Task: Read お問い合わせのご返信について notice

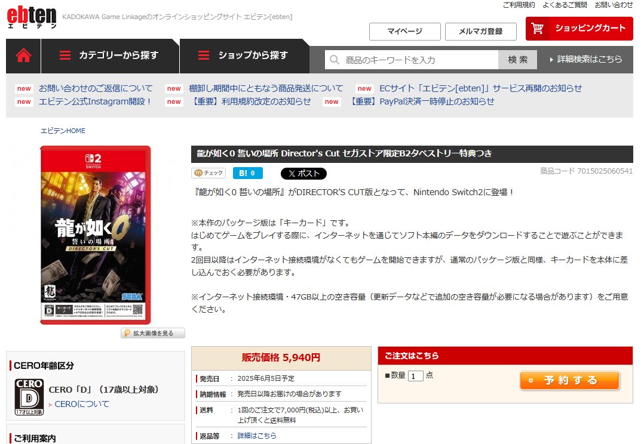Action: pos(96,88)
